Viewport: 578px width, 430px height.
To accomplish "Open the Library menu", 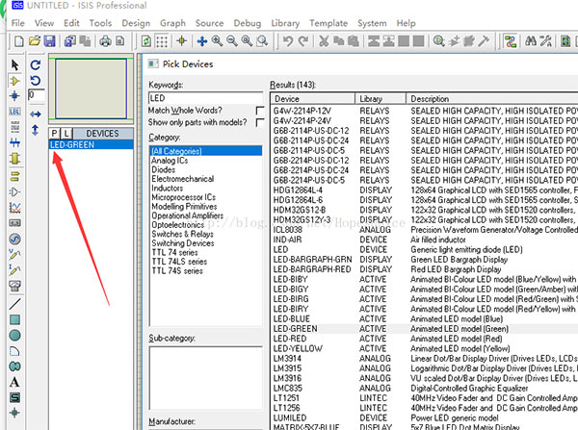I will pos(285,22).
